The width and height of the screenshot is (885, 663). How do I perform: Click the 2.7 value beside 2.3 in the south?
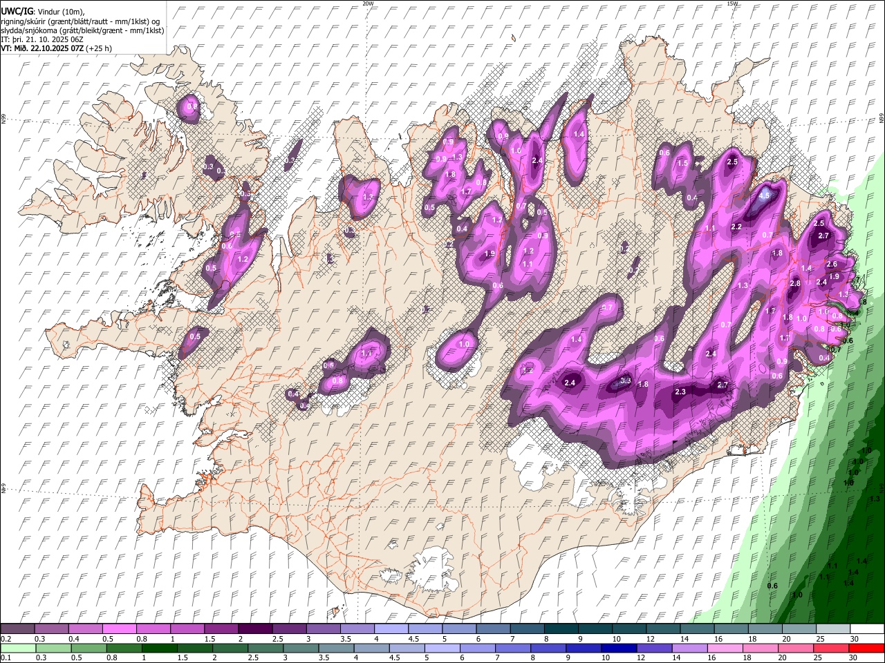coord(723,385)
